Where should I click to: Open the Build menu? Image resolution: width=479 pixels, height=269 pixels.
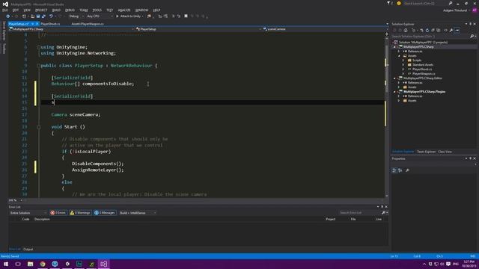[56, 10]
